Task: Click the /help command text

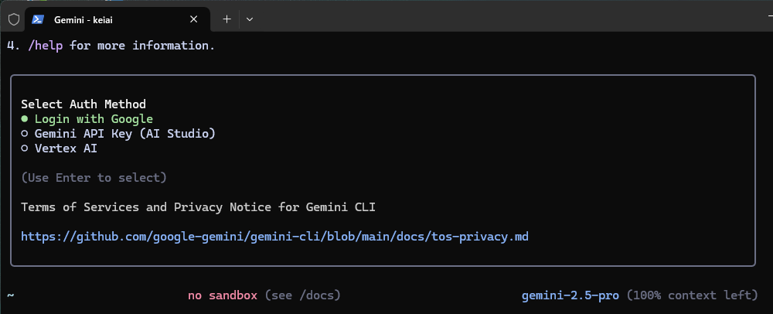Action: tap(46, 46)
